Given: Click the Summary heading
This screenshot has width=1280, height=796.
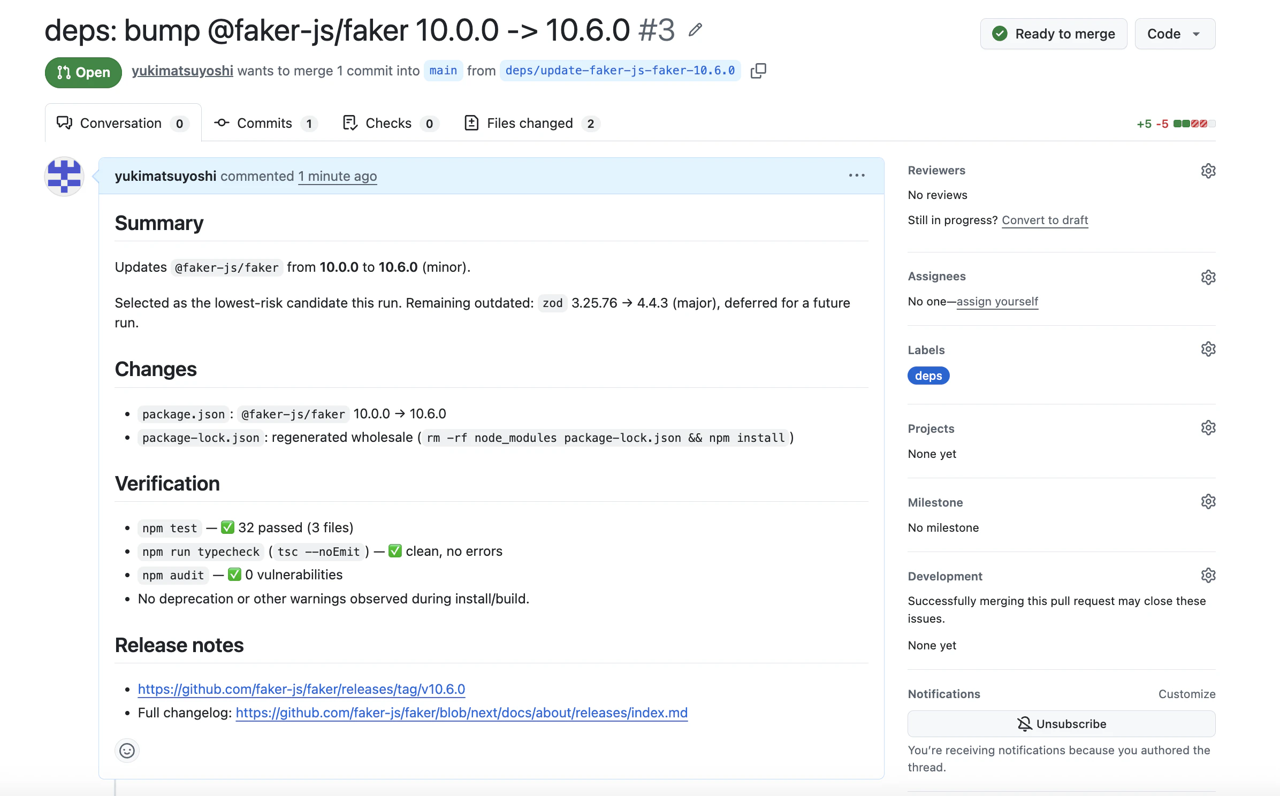Looking at the screenshot, I should click(x=159, y=223).
